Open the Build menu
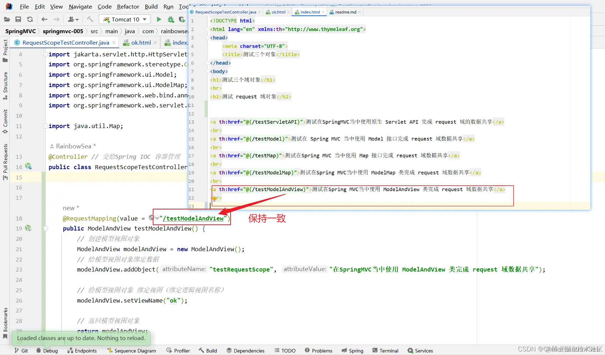 click(x=151, y=6)
